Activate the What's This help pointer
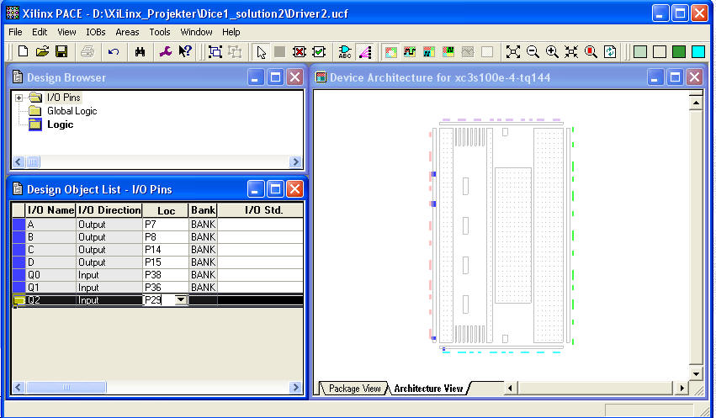716x418 pixels. click(x=185, y=51)
